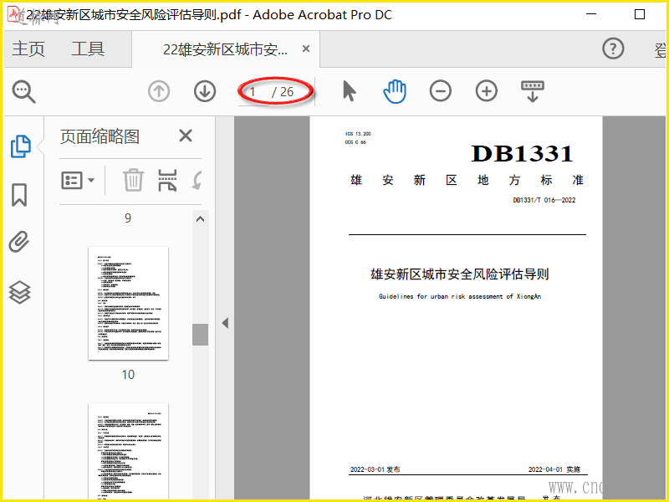The image size is (669, 502).
Task: Maximize the Acrobat window
Action: [640, 14]
